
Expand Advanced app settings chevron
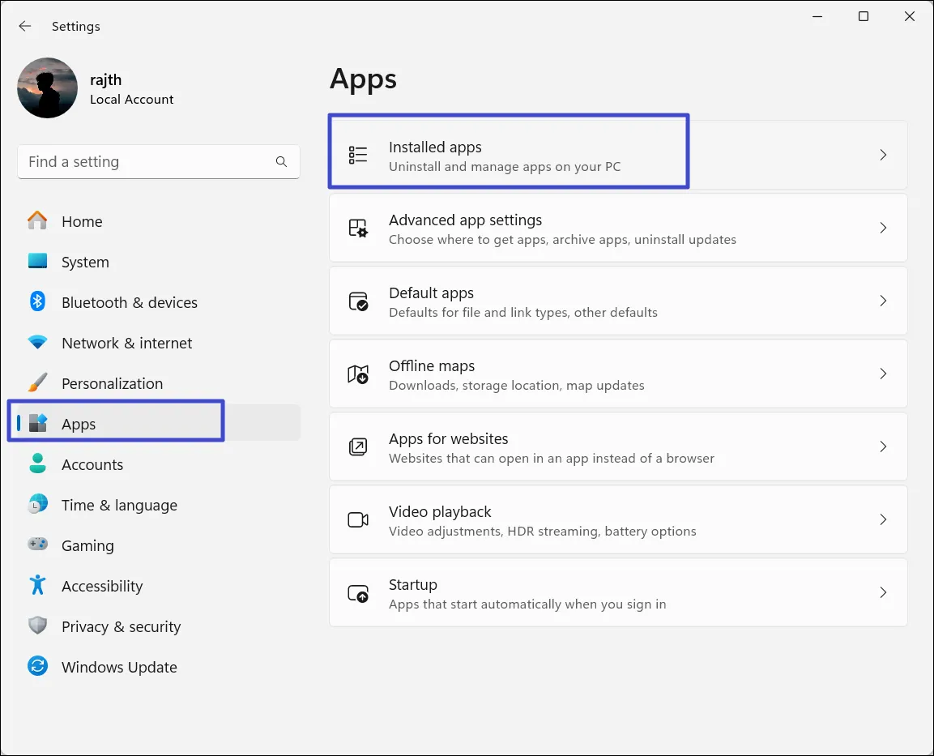tap(883, 228)
